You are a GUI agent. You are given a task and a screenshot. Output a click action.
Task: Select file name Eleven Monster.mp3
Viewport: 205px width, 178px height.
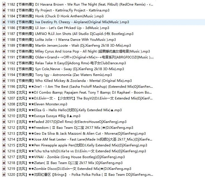pos(37,104)
